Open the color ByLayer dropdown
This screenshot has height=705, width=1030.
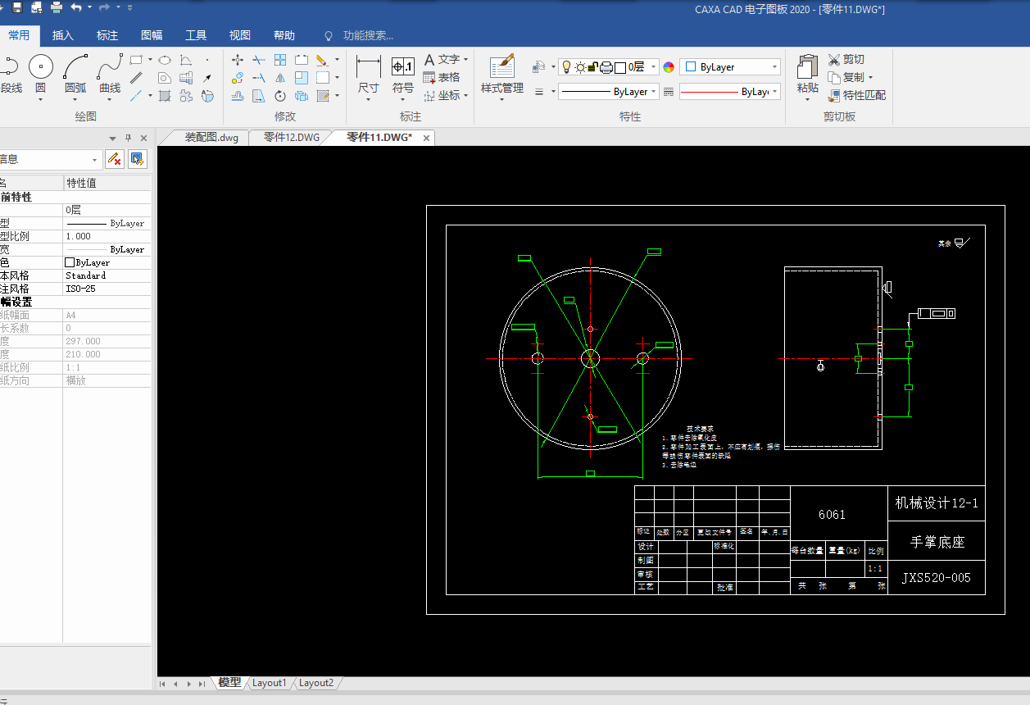point(730,67)
